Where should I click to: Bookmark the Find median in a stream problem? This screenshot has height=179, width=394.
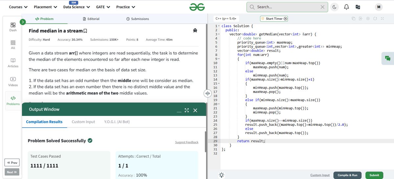click(x=85, y=31)
